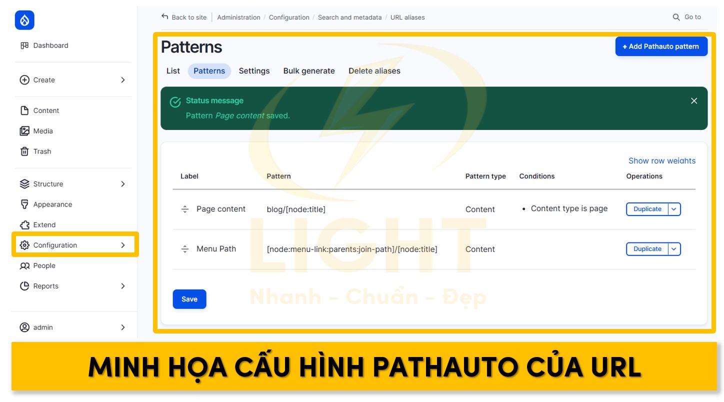724x402 pixels.
Task: Click the Menu Path drag handle
Action: [184, 249]
